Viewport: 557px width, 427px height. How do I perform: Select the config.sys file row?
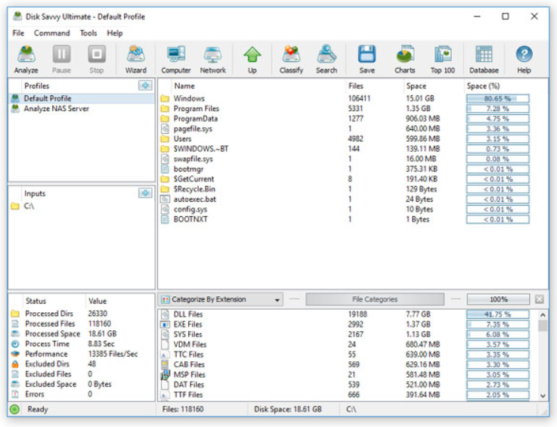coord(345,209)
